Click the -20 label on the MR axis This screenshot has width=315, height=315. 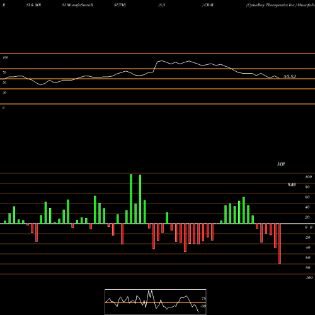[307, 238]
